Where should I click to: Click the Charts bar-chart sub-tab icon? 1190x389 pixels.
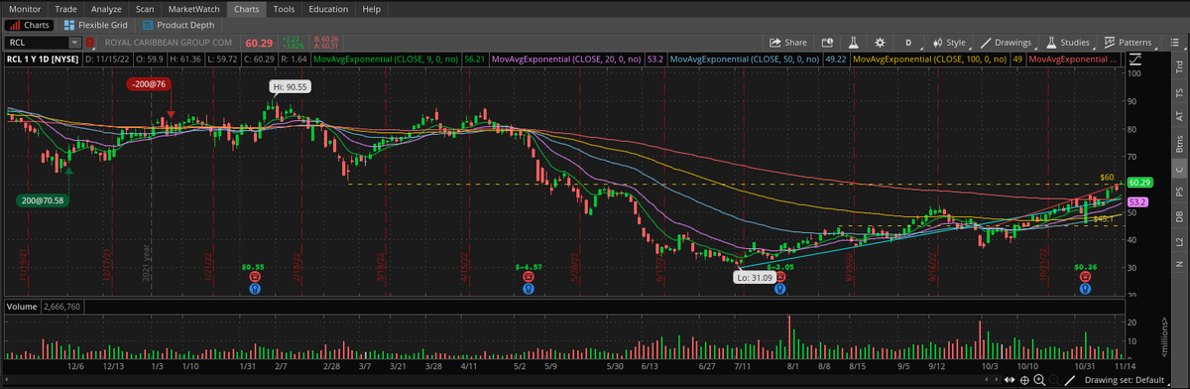(x=14, y=25)
